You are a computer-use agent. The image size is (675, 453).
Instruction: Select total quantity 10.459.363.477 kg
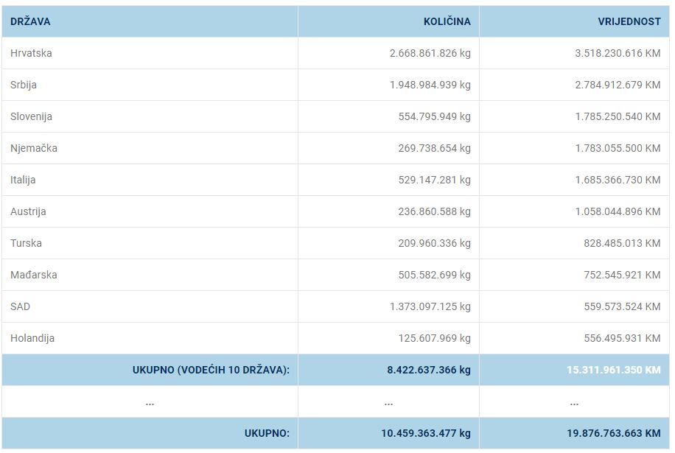[426, 433]
